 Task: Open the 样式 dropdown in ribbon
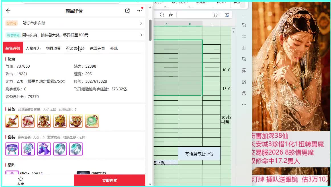point(221,2)
